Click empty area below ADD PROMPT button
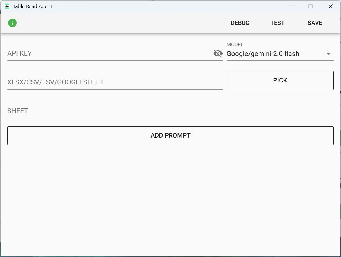Image resolution: width=341 pixels, height=257 pixels. coord(170,198)
